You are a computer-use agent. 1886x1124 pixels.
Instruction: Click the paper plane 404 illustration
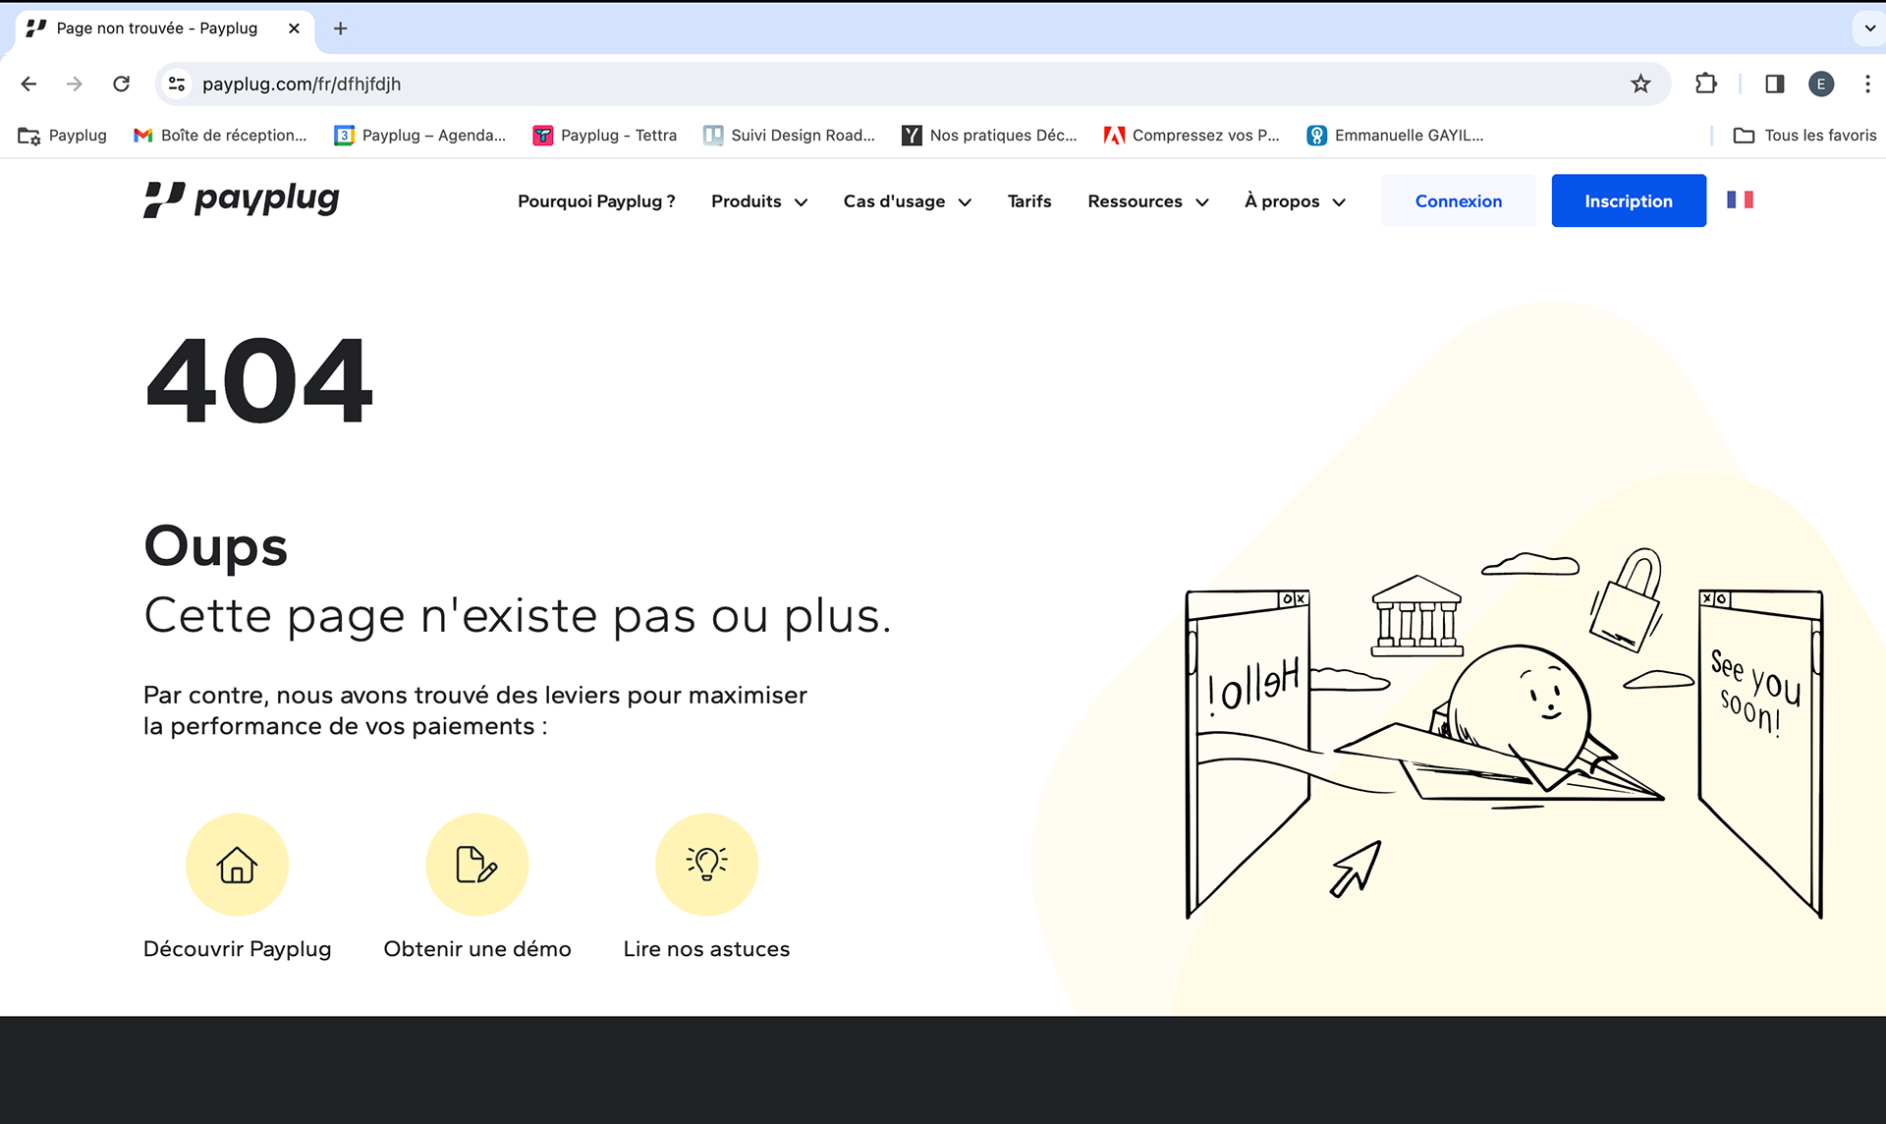tap(1503, 732)
